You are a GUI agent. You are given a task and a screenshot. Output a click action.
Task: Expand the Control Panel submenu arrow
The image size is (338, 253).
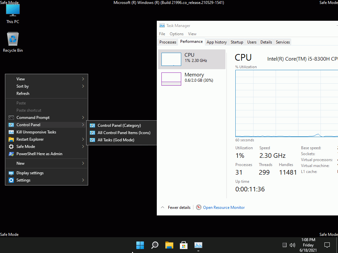click(83, 125)
